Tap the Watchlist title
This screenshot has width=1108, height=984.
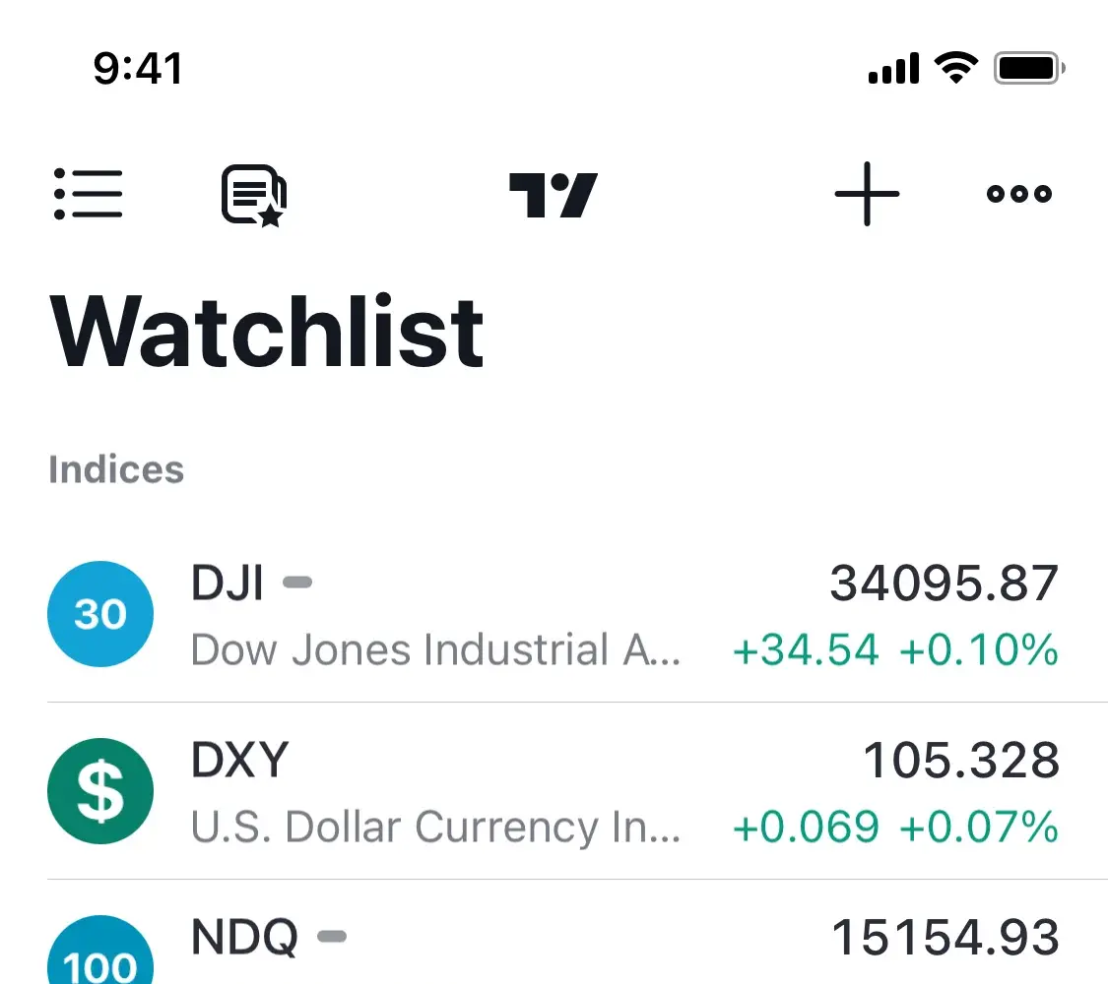tap(267, 332)
